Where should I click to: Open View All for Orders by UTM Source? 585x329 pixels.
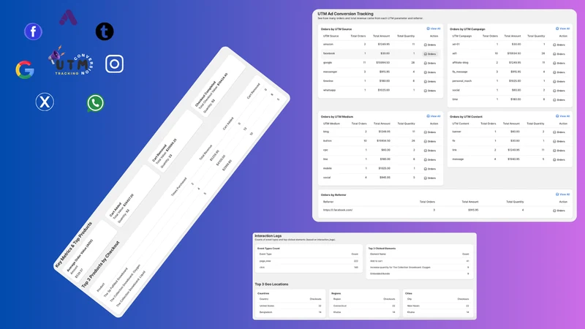[x=434, y=29]
